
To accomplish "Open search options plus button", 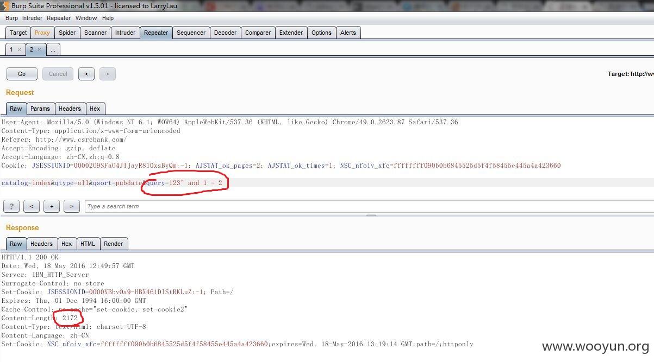I will [x=52, y=206].
